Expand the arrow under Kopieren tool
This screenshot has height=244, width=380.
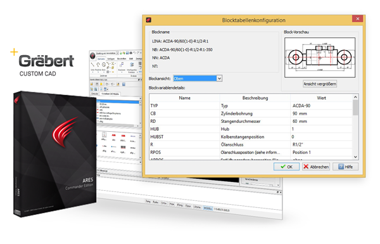coord(122,72)
